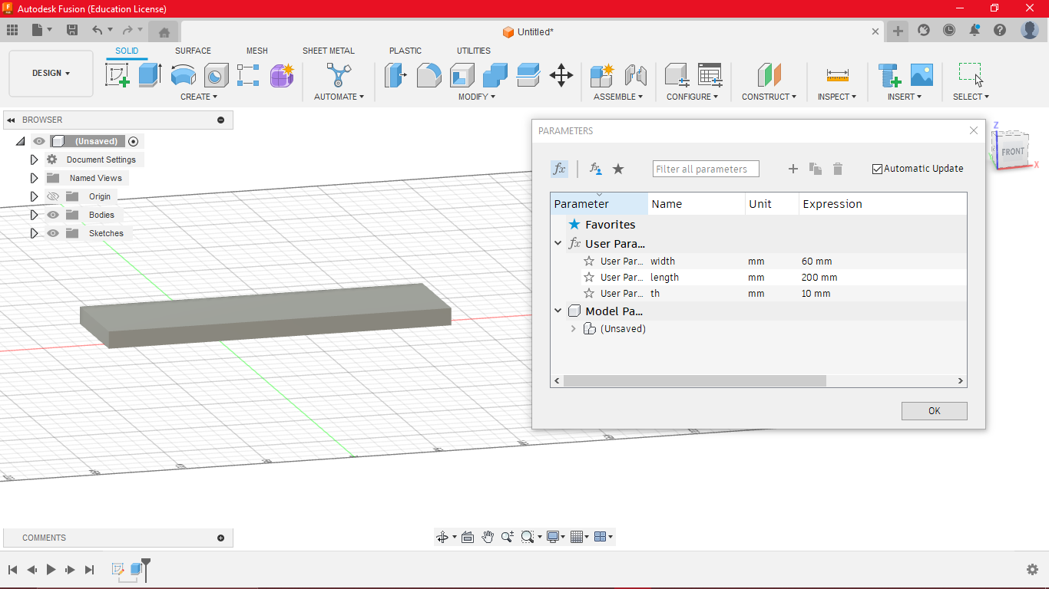Show the hidden Origin folder
The height and width of the screenshot is (589, 1049).
point(53,196)
